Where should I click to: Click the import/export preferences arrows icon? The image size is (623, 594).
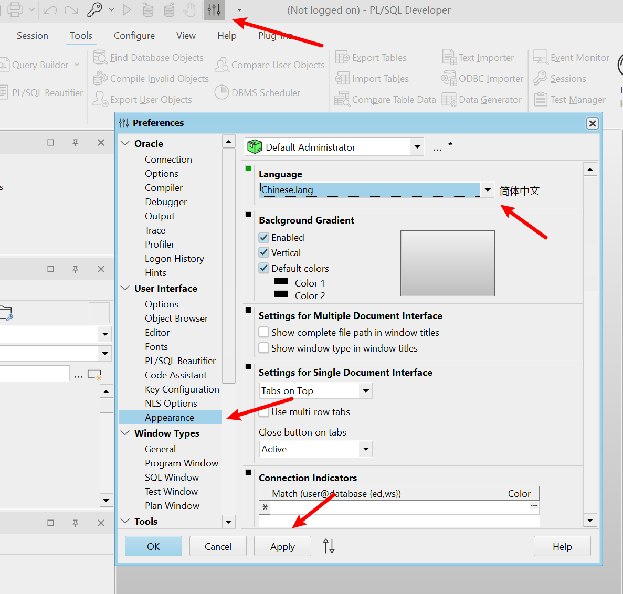tap(329, 546)
